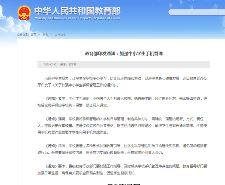Open the 工作动态 breadcrumb link
This screenshot has height=185, width=225.
[60, 35]
